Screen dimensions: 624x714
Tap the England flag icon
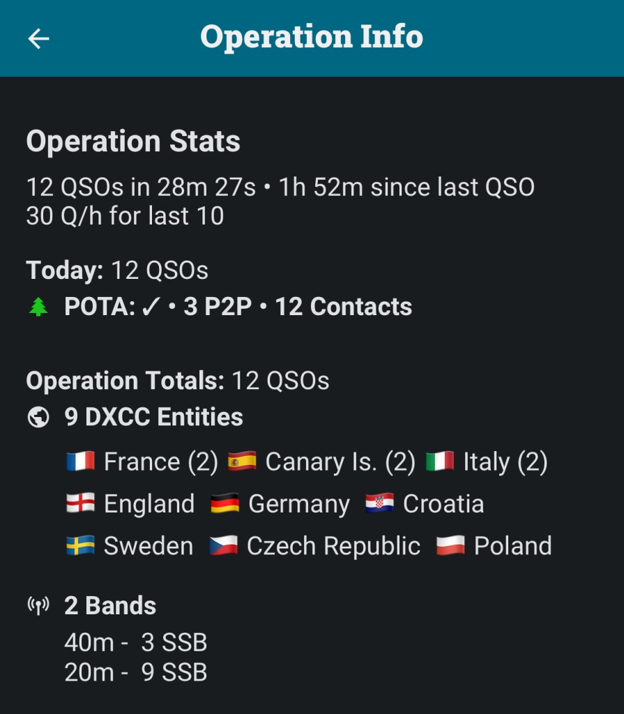pos(80,503)
